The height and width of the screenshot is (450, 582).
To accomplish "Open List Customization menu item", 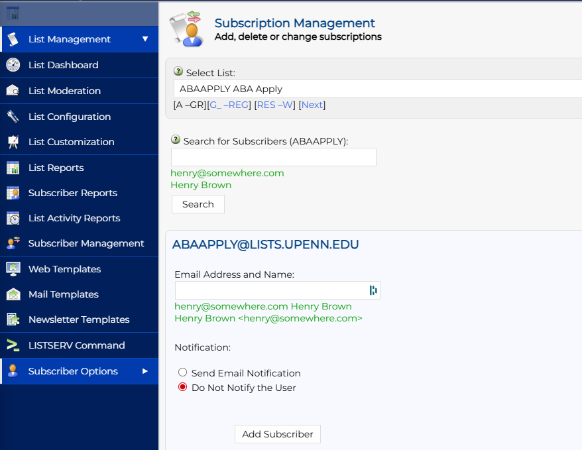I will [79, 142].
